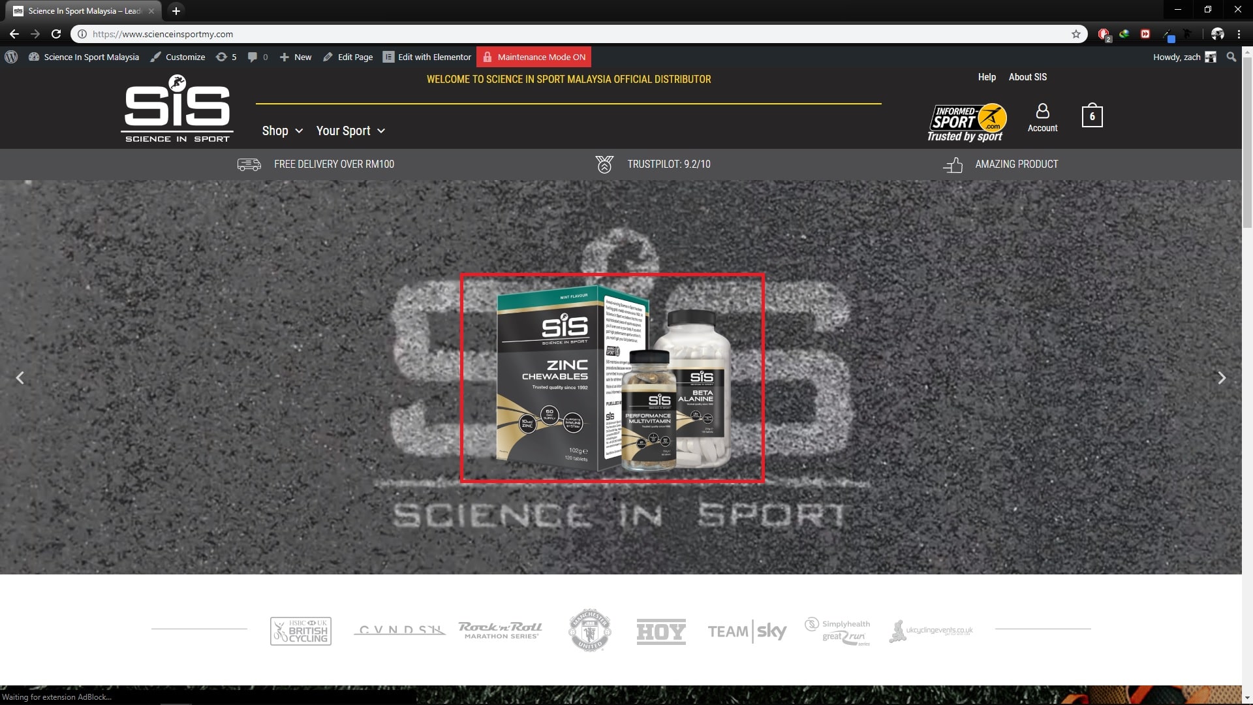Click the page vertical scrollbar thumb
This screenshot has height=705, width=1253.
(1247, 144)
